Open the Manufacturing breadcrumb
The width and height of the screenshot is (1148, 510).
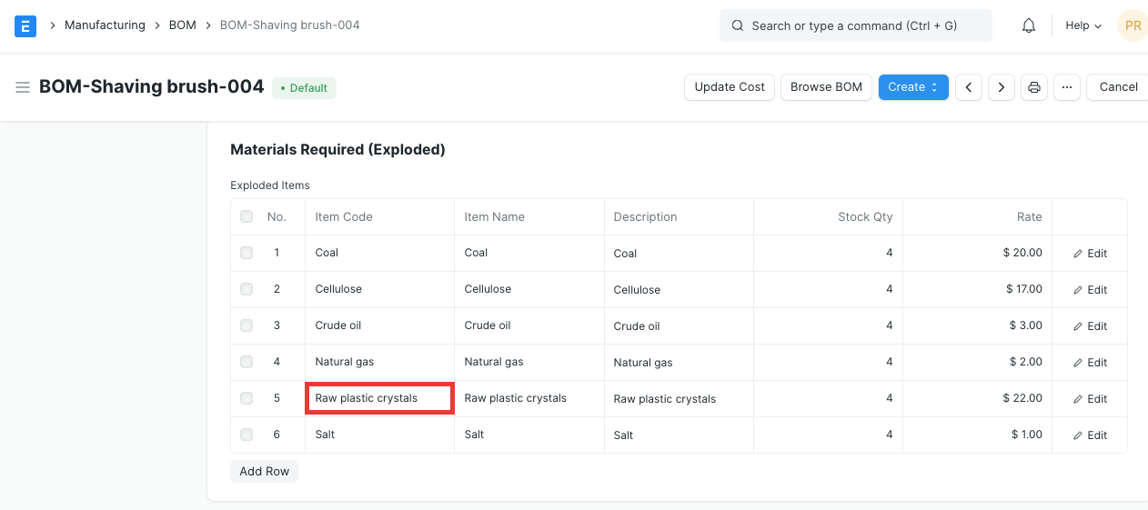[105, 25]
